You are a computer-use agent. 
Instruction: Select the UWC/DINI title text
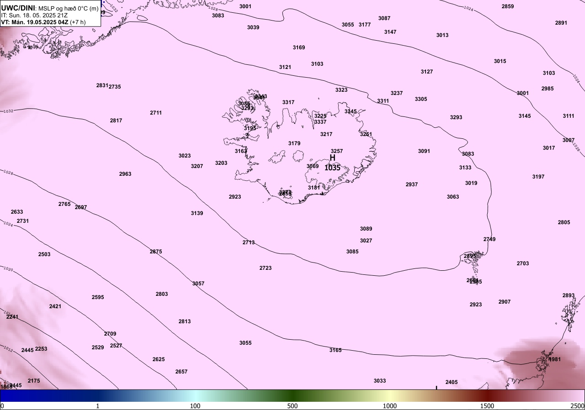18,8
